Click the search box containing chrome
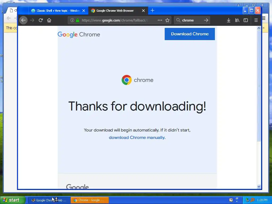 point(192,20)
